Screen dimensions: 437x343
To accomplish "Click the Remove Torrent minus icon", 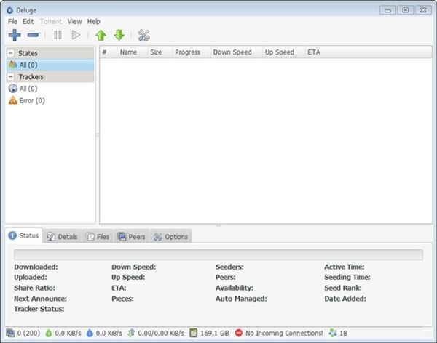I will tap(34, 35).
